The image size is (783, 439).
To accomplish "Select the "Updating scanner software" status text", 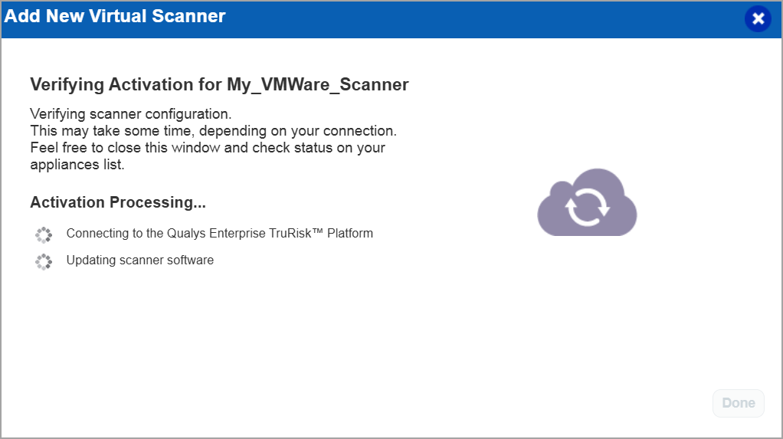I will pyautogui.click(x=140, y=260).
